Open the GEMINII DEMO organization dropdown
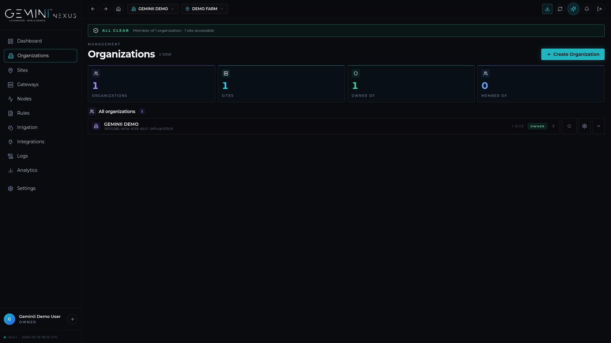 [153, 9]
